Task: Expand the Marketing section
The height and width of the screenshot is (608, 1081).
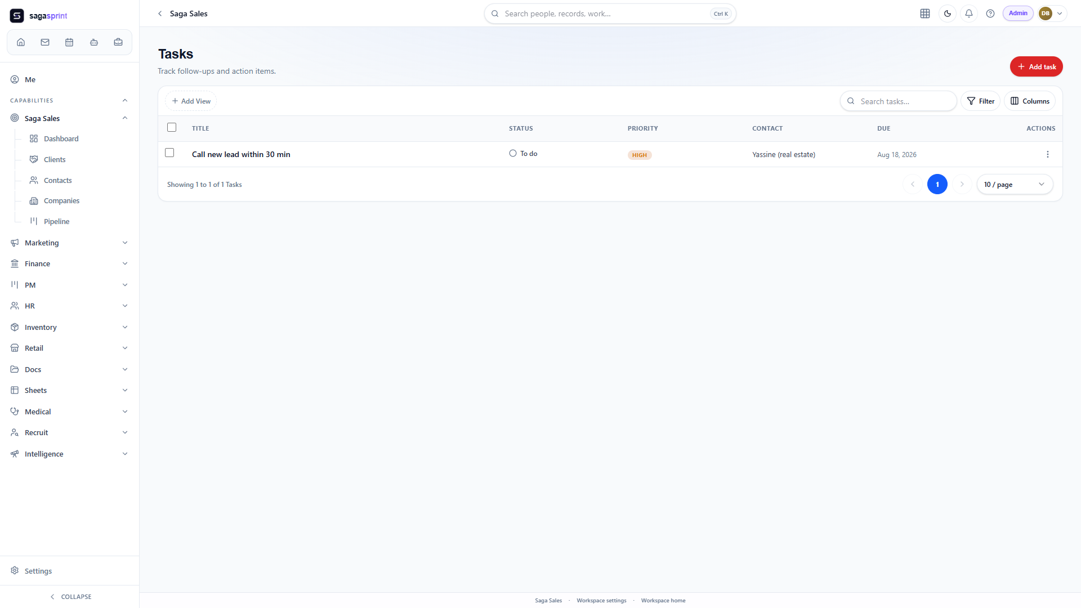Action: click(69, 243)
